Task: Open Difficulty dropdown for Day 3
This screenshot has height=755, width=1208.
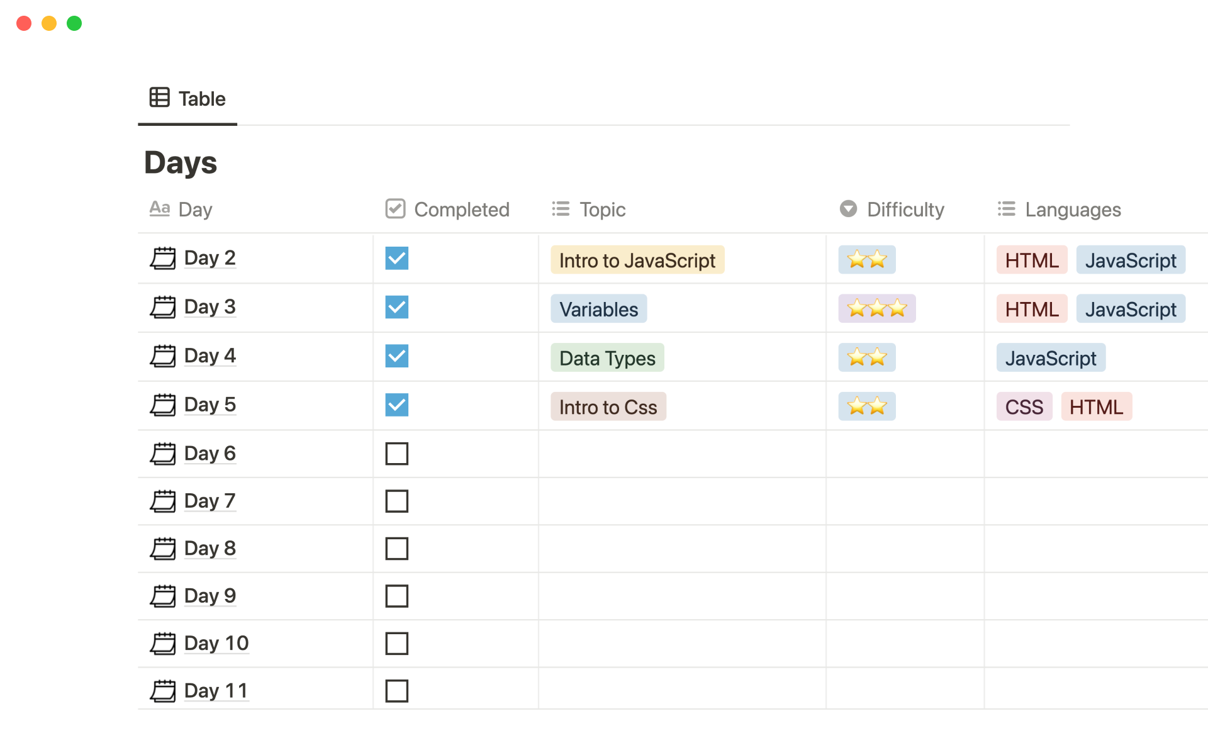Action: coord(876,308)
